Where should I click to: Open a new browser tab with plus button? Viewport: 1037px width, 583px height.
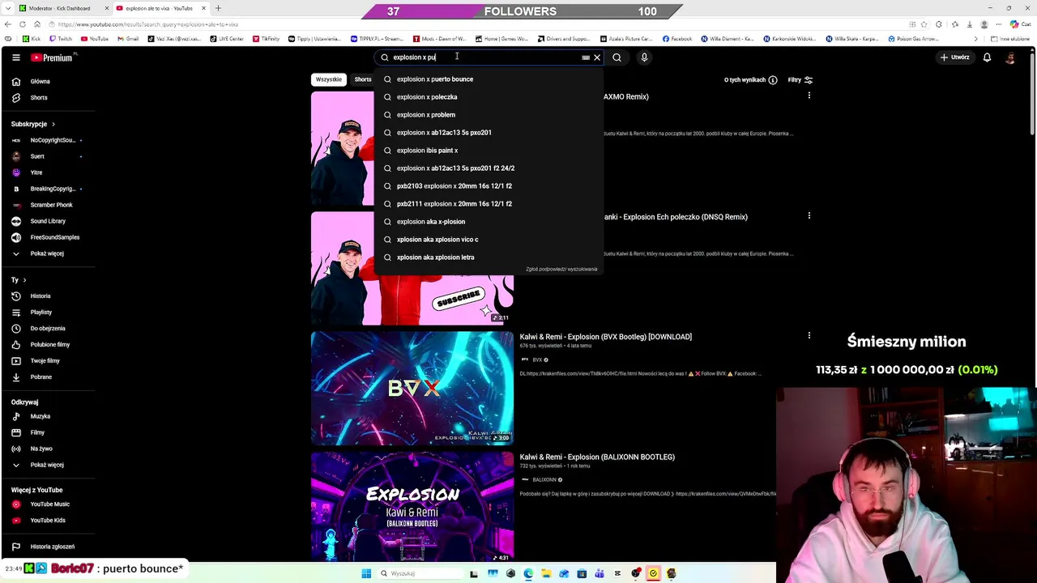click(x=218, y=8)
